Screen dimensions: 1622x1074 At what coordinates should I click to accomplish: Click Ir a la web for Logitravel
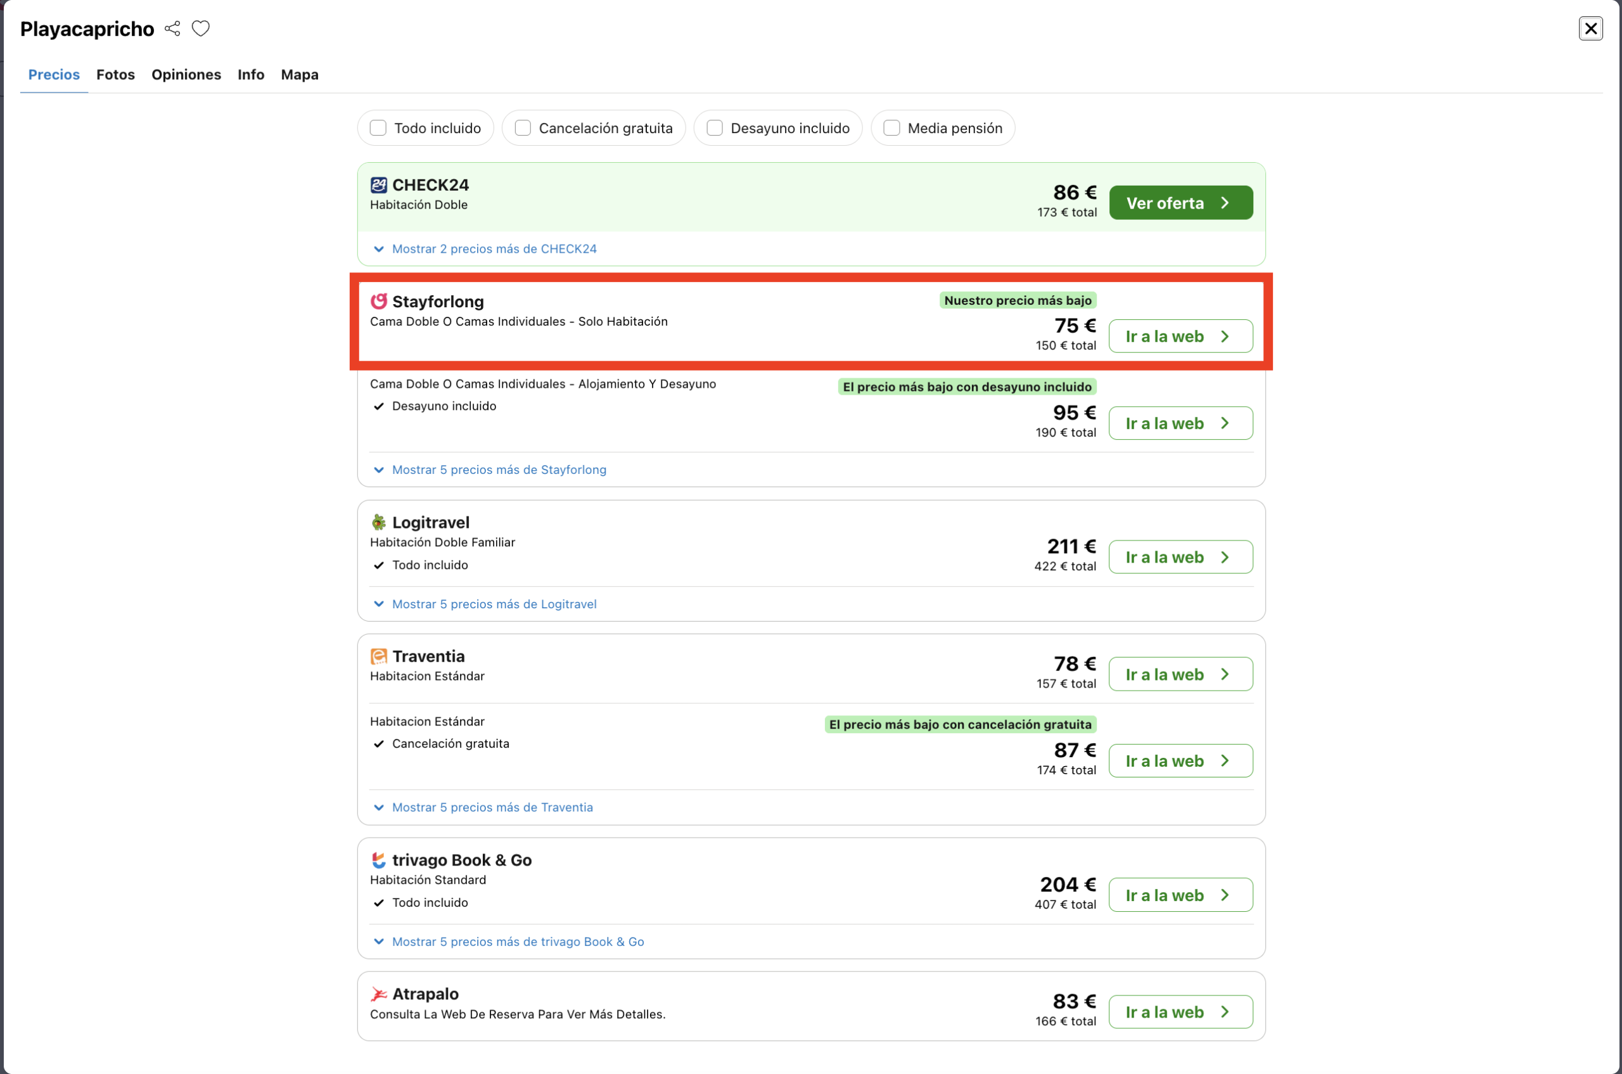coord(1181,557)
